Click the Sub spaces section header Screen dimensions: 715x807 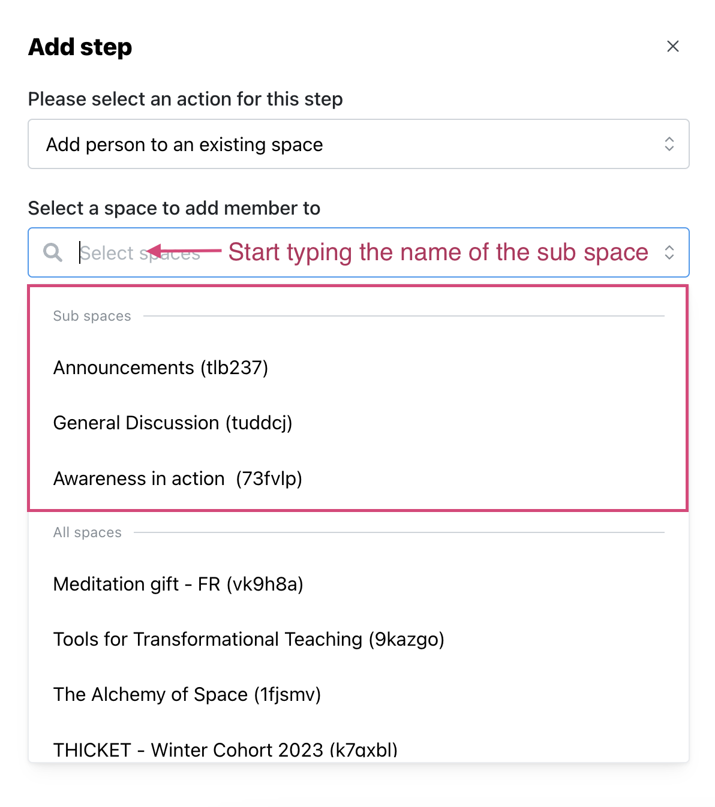point(92,316)
